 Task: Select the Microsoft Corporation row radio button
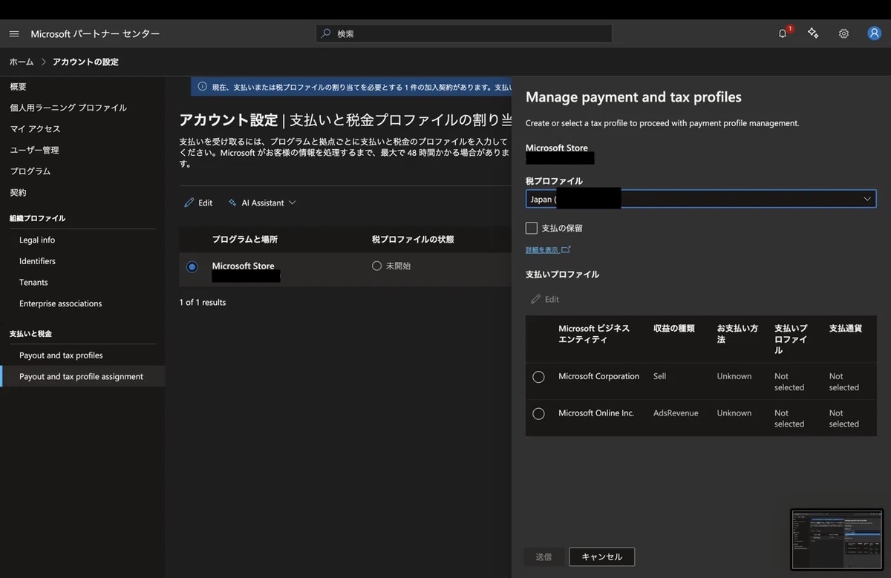tap(539, 377)
